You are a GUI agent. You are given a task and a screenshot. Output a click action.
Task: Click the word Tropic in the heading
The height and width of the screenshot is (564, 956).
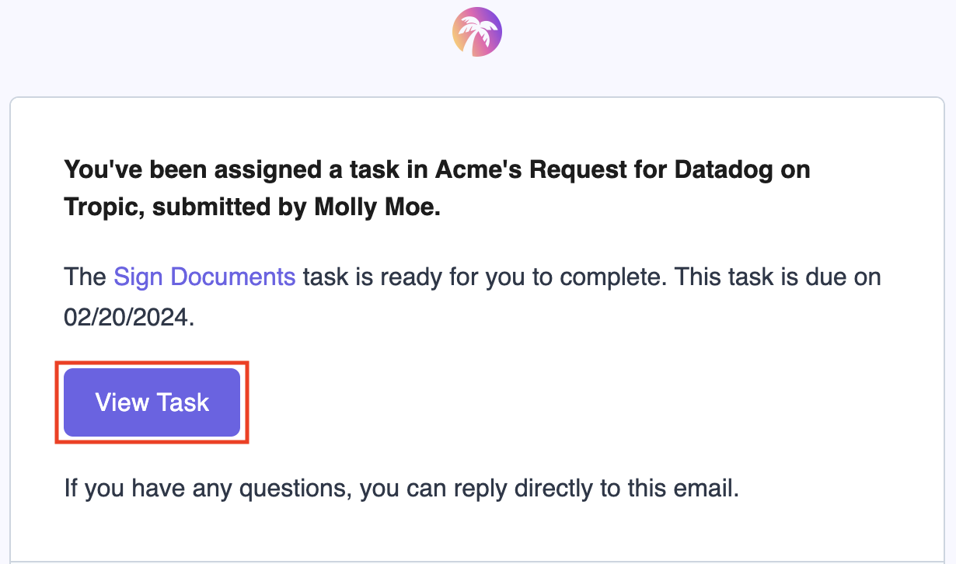pos(100,209)
